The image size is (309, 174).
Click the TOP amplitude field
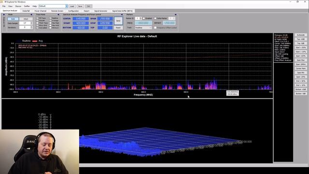click(x=105, y=28)
